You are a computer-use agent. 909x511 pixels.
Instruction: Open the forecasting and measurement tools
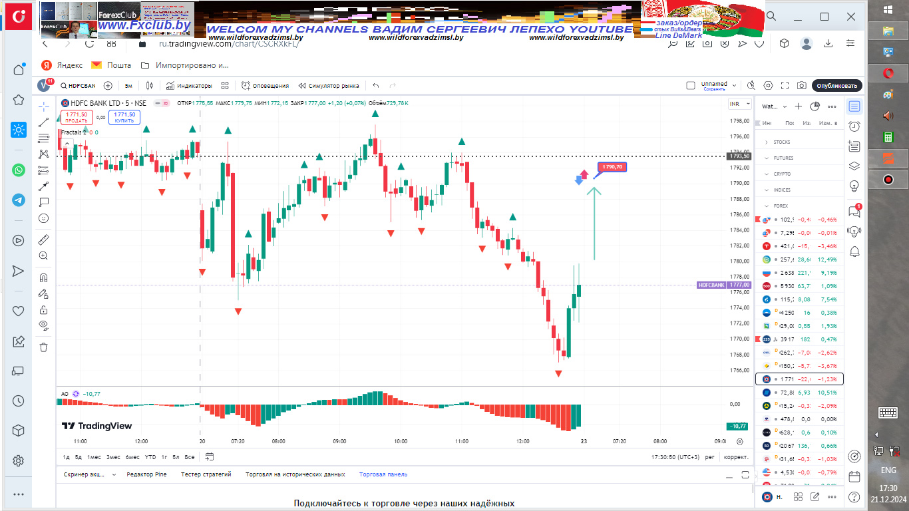point(44,170)
